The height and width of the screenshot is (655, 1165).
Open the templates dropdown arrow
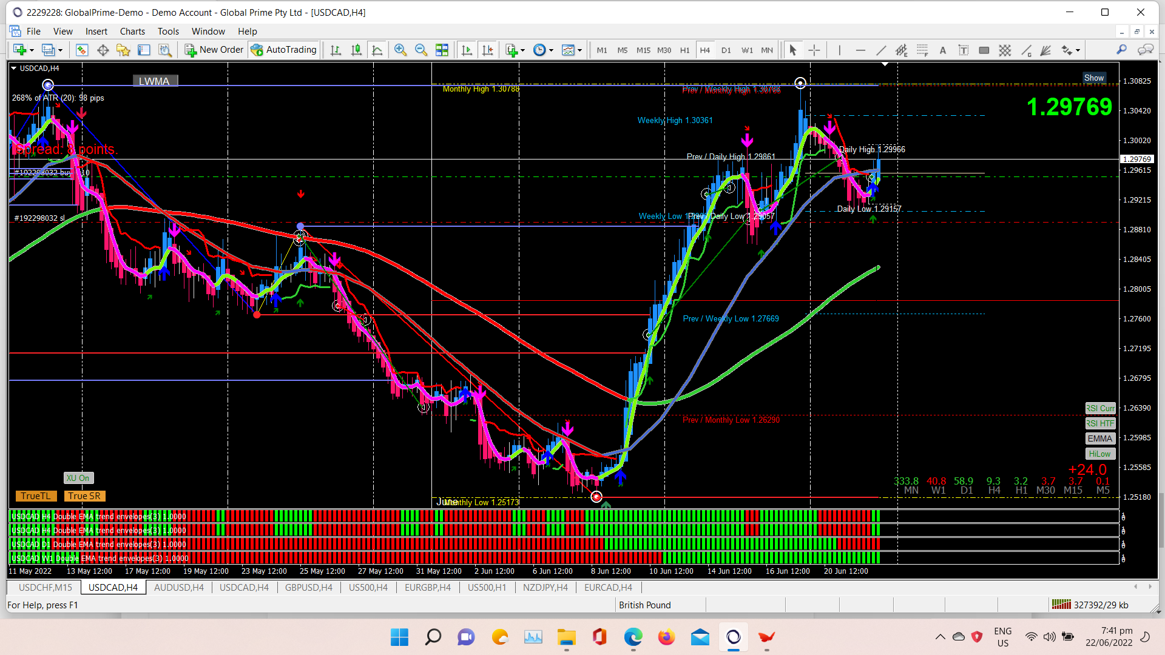[x=580, y=50]
